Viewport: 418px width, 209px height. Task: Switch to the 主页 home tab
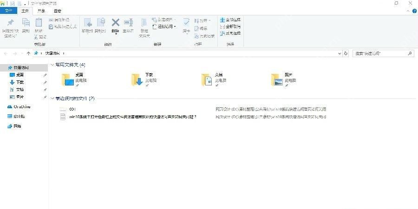[25, 11]
